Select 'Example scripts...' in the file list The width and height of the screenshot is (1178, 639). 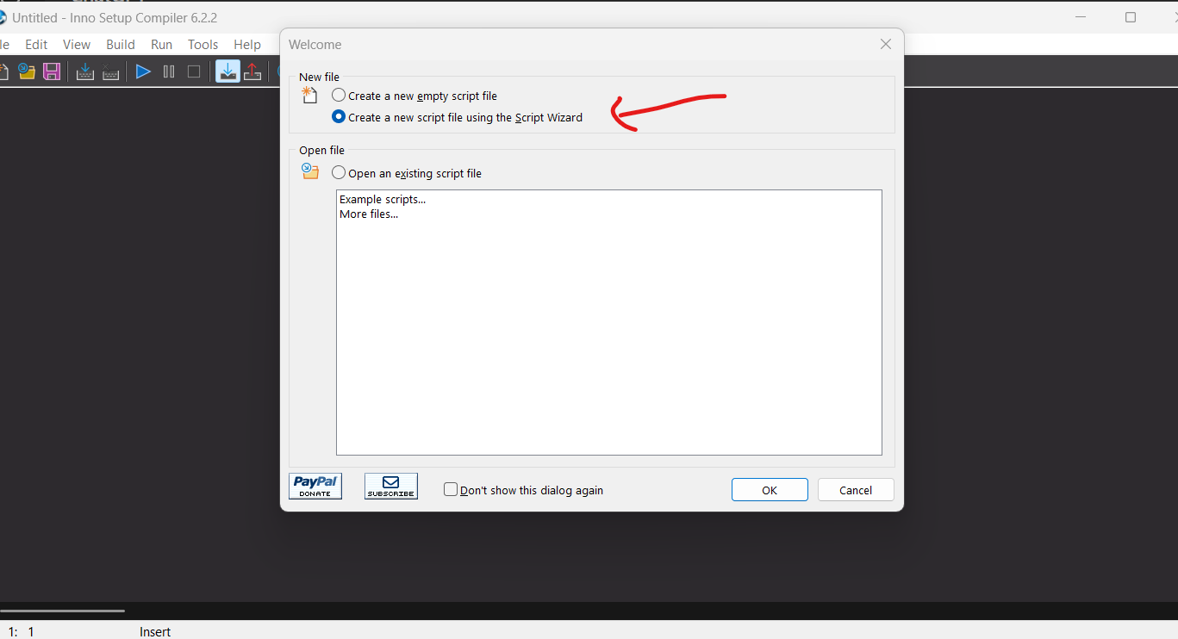pos(383,200)
